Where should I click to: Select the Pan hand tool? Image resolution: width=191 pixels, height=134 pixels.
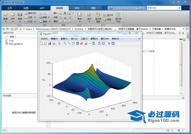[x=73, y=43]
